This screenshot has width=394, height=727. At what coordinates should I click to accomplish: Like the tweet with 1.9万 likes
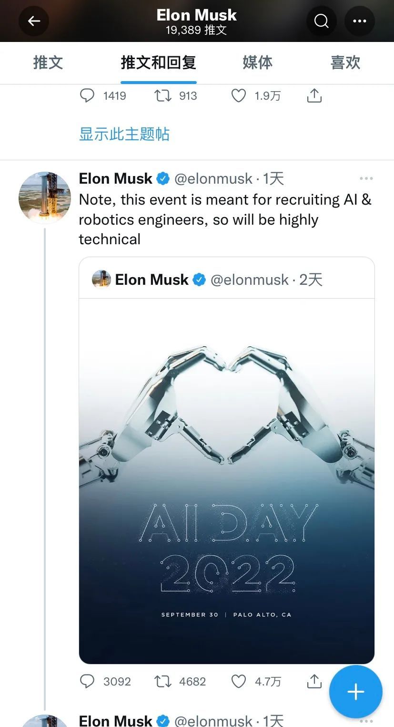tap(239, 96)
